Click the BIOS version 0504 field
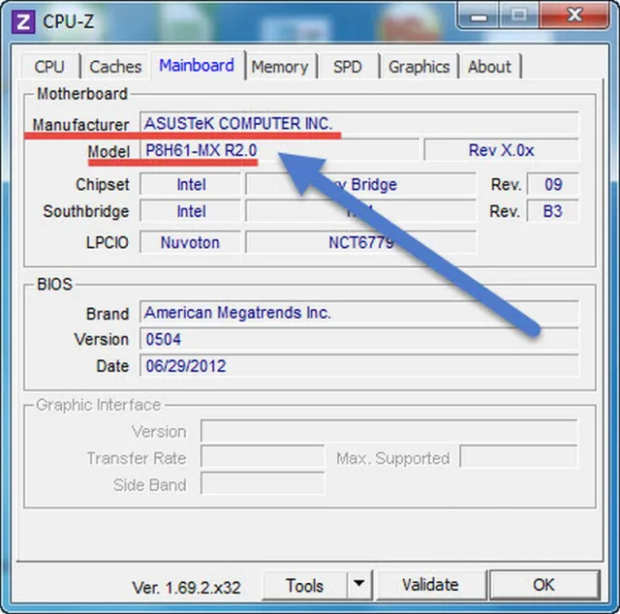Image resolution: width=620 pixels, height=614 pixels. [359, 339]
